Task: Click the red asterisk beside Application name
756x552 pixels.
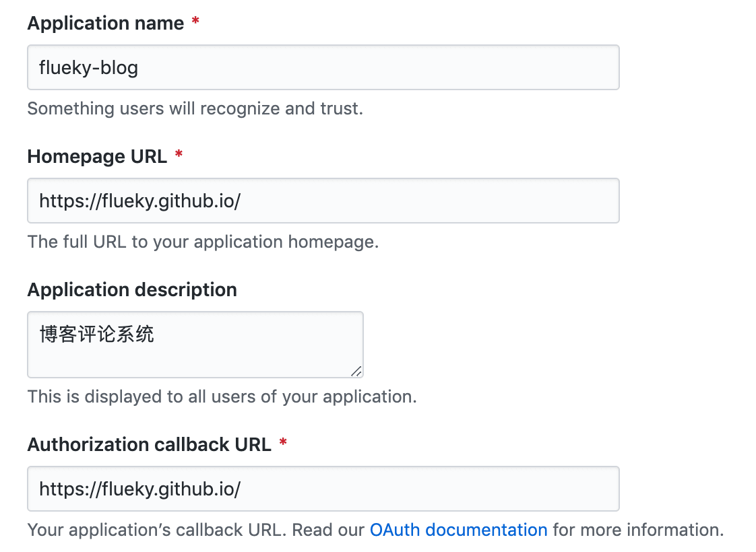Action: pyautogui.click(x=195, y=23)
